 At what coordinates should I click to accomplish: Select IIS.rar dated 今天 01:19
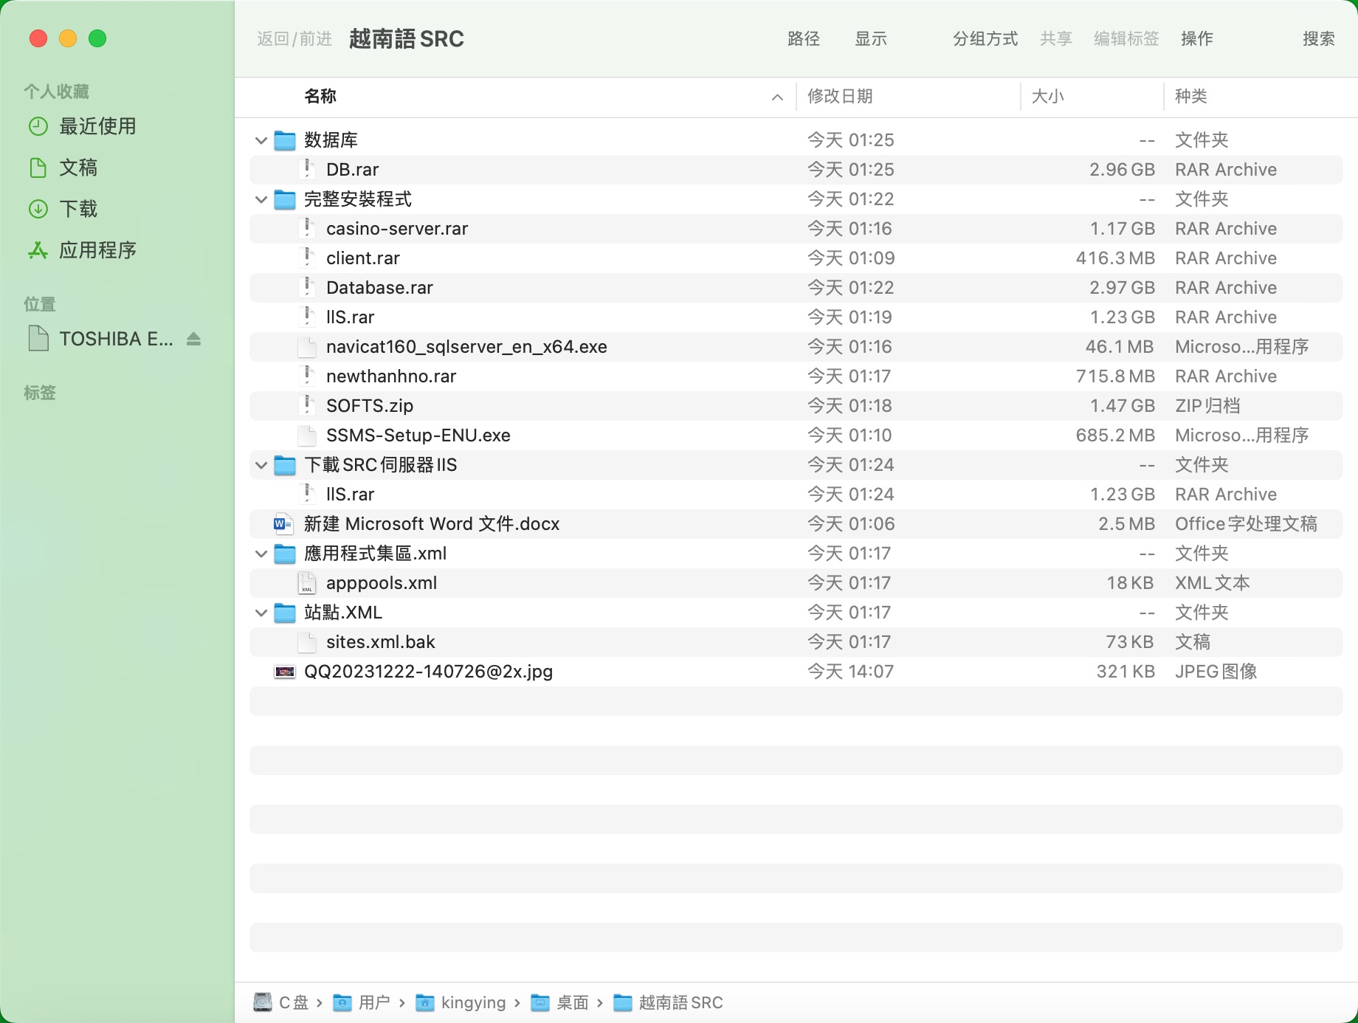[x=796, y=317]
